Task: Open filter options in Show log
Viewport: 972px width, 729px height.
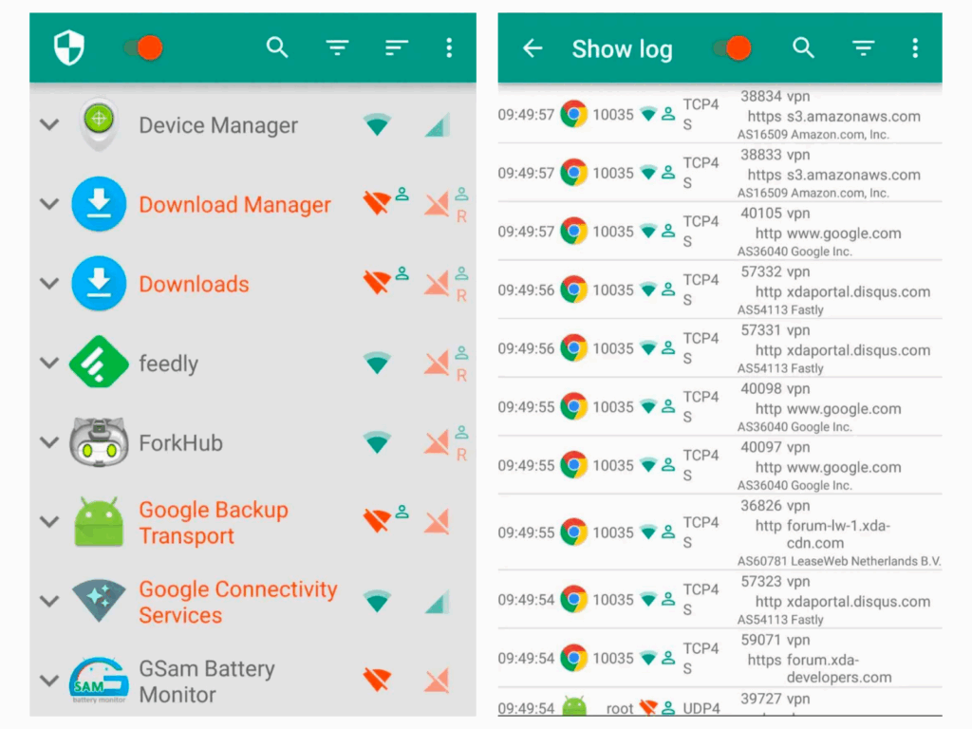Action: [x=863, y=47]
